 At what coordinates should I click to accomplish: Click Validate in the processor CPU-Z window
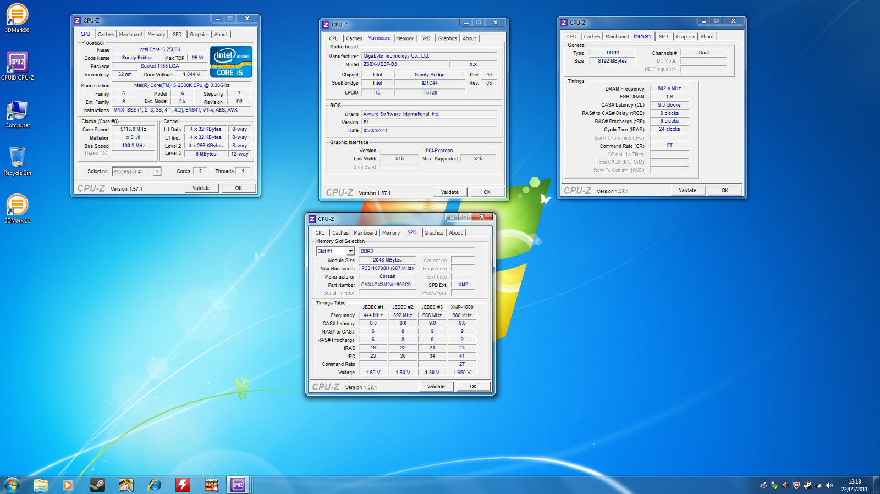click(x=201, y=188)
